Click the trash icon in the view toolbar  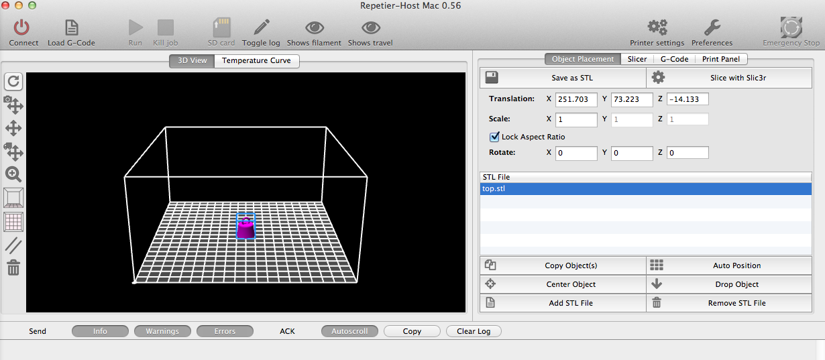coord(13,267)
